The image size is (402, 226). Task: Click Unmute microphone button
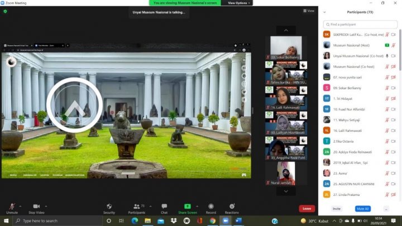pyautogui.click(x=12, y=209)
